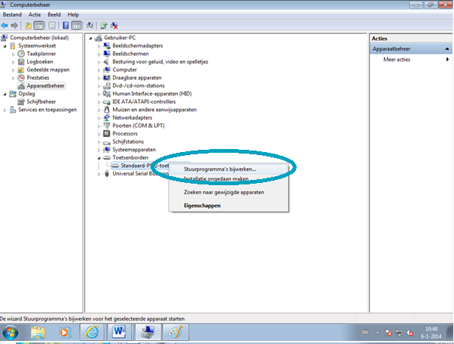Open the Bestand menu
The height and width of the screenshot is (344, 454).
tap(12, 15)
